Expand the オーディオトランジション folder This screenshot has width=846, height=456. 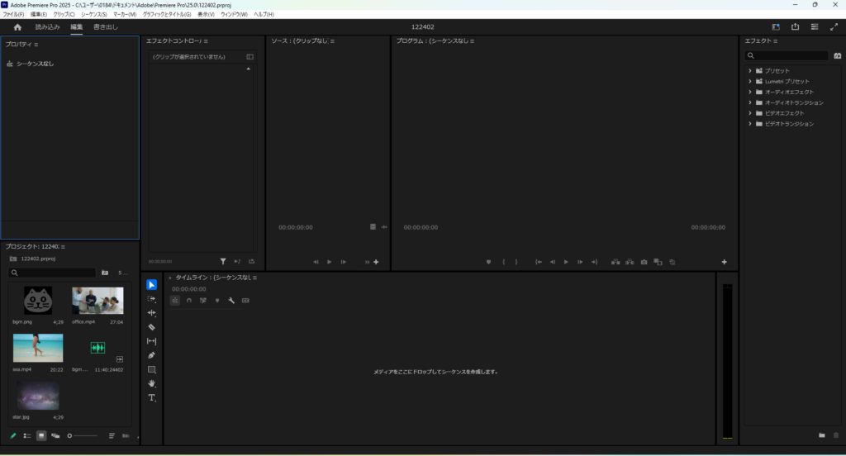point(750,102)
